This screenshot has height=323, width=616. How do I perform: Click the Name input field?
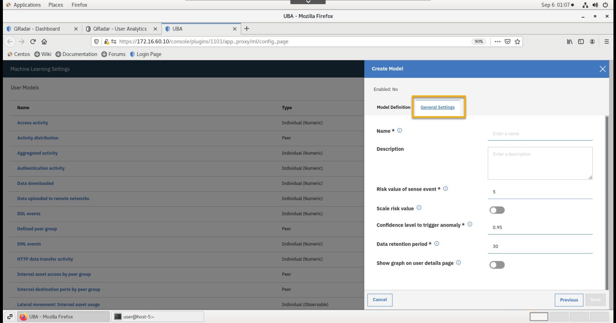click(540, 134)
